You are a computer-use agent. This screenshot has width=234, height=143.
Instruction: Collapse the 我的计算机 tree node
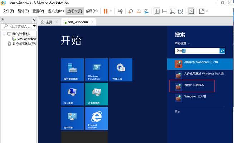coord(4,34)
